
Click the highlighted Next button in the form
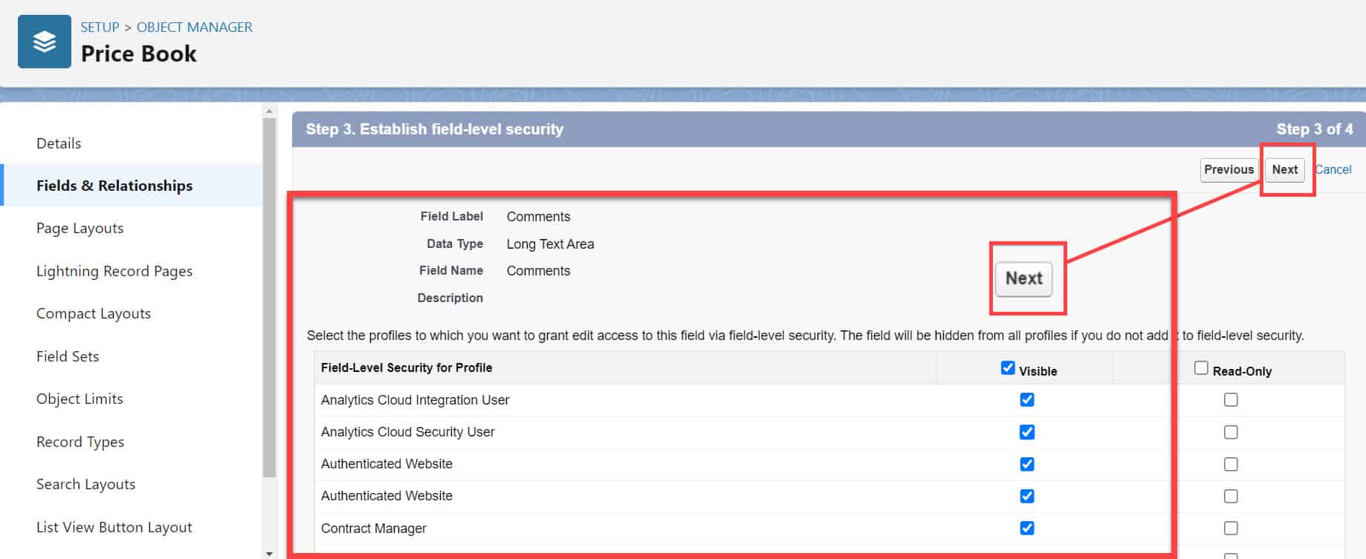point(1024,279)
